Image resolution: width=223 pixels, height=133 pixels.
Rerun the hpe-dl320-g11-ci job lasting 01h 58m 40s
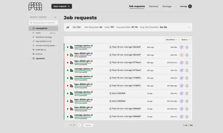pyautogui.click(x=182, y=85)
